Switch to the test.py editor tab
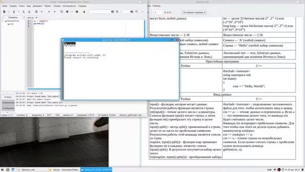Image resolution: width=305 pixels, height=172 pixels. tap(30, 18)
